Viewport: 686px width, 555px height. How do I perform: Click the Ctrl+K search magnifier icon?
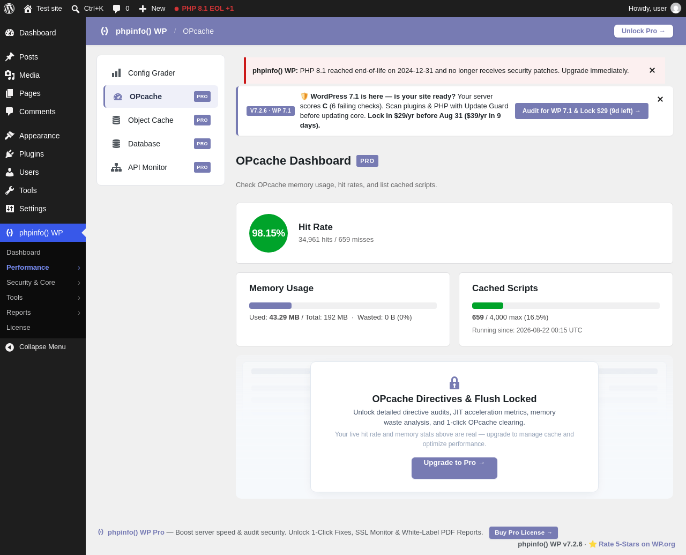click(x=76, y=9)
